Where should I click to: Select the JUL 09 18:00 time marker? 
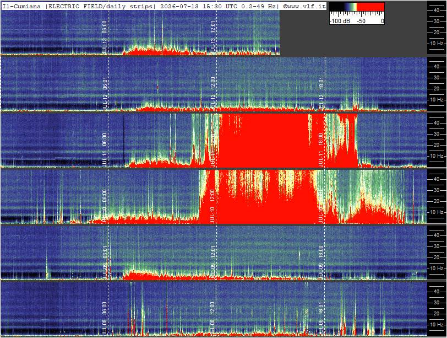321,262
